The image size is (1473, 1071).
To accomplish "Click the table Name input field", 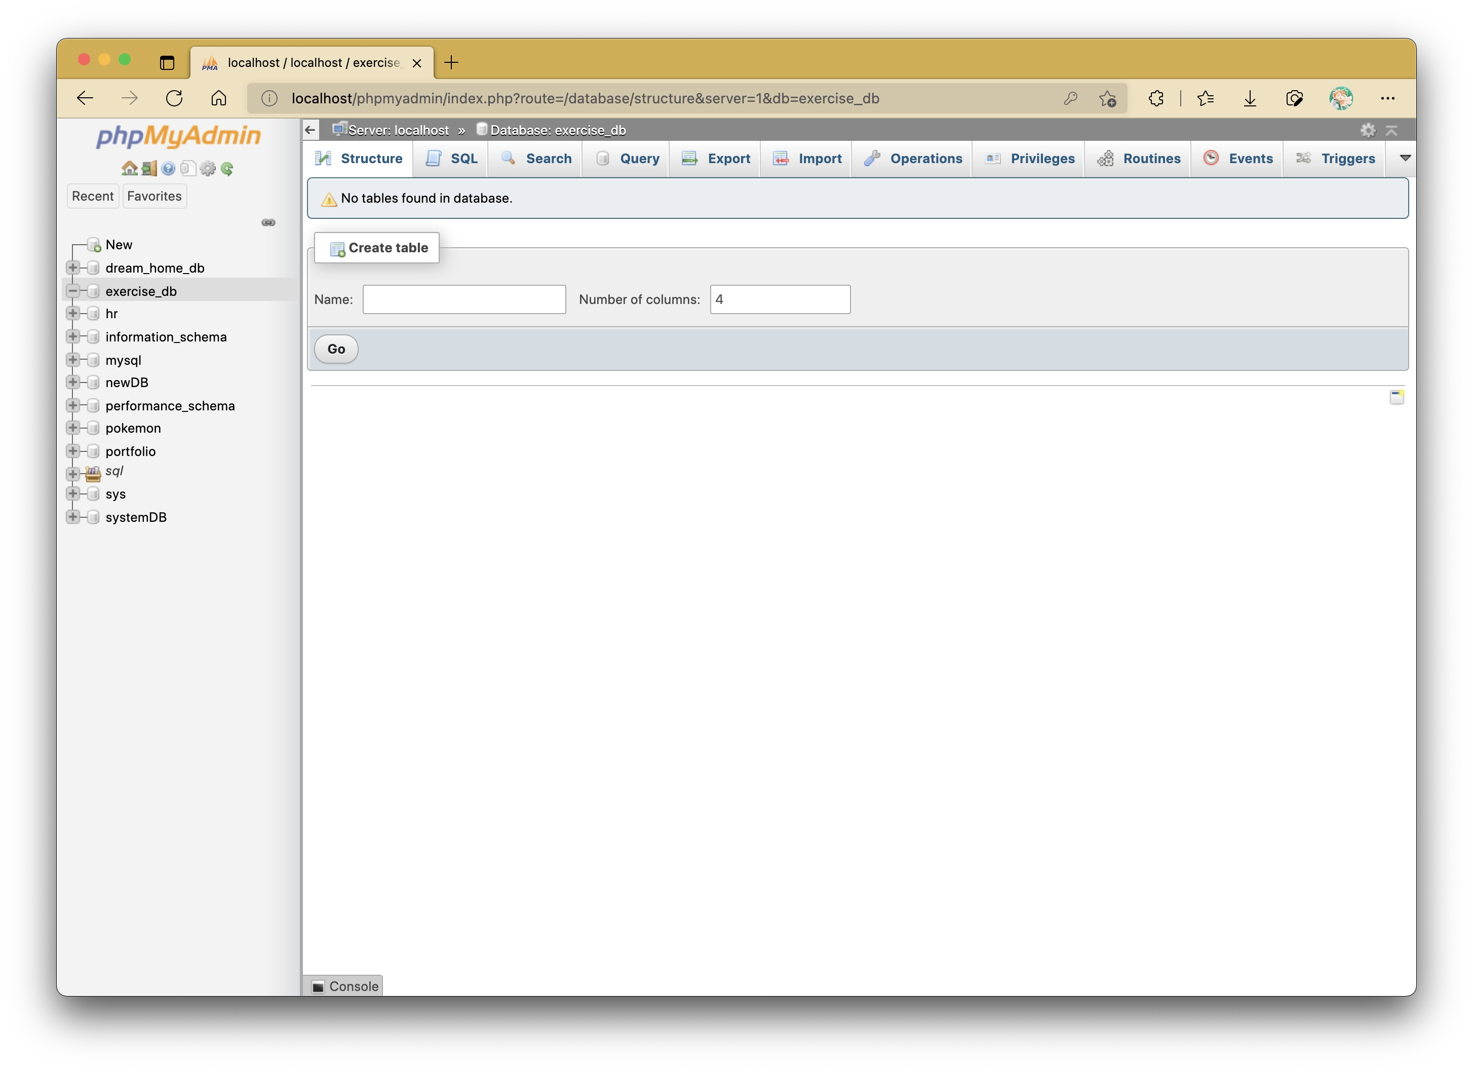I will (463, 299).
